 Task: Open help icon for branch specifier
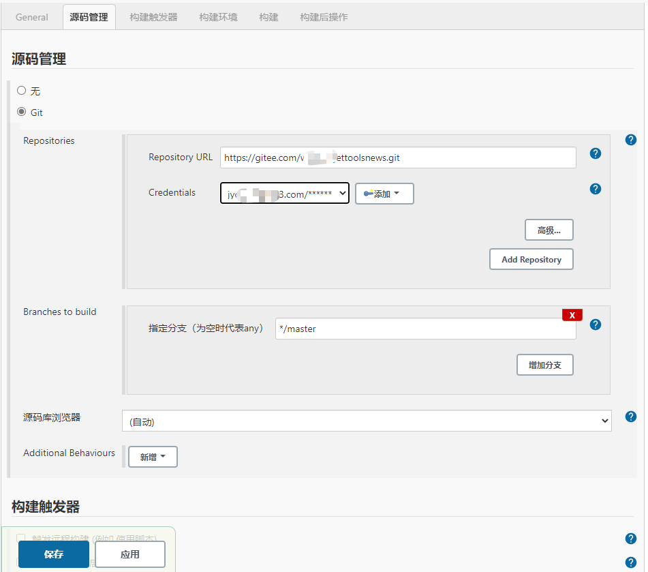[x=595, y=325]
